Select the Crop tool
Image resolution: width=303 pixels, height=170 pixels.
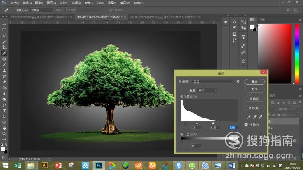tap(4, 47)
